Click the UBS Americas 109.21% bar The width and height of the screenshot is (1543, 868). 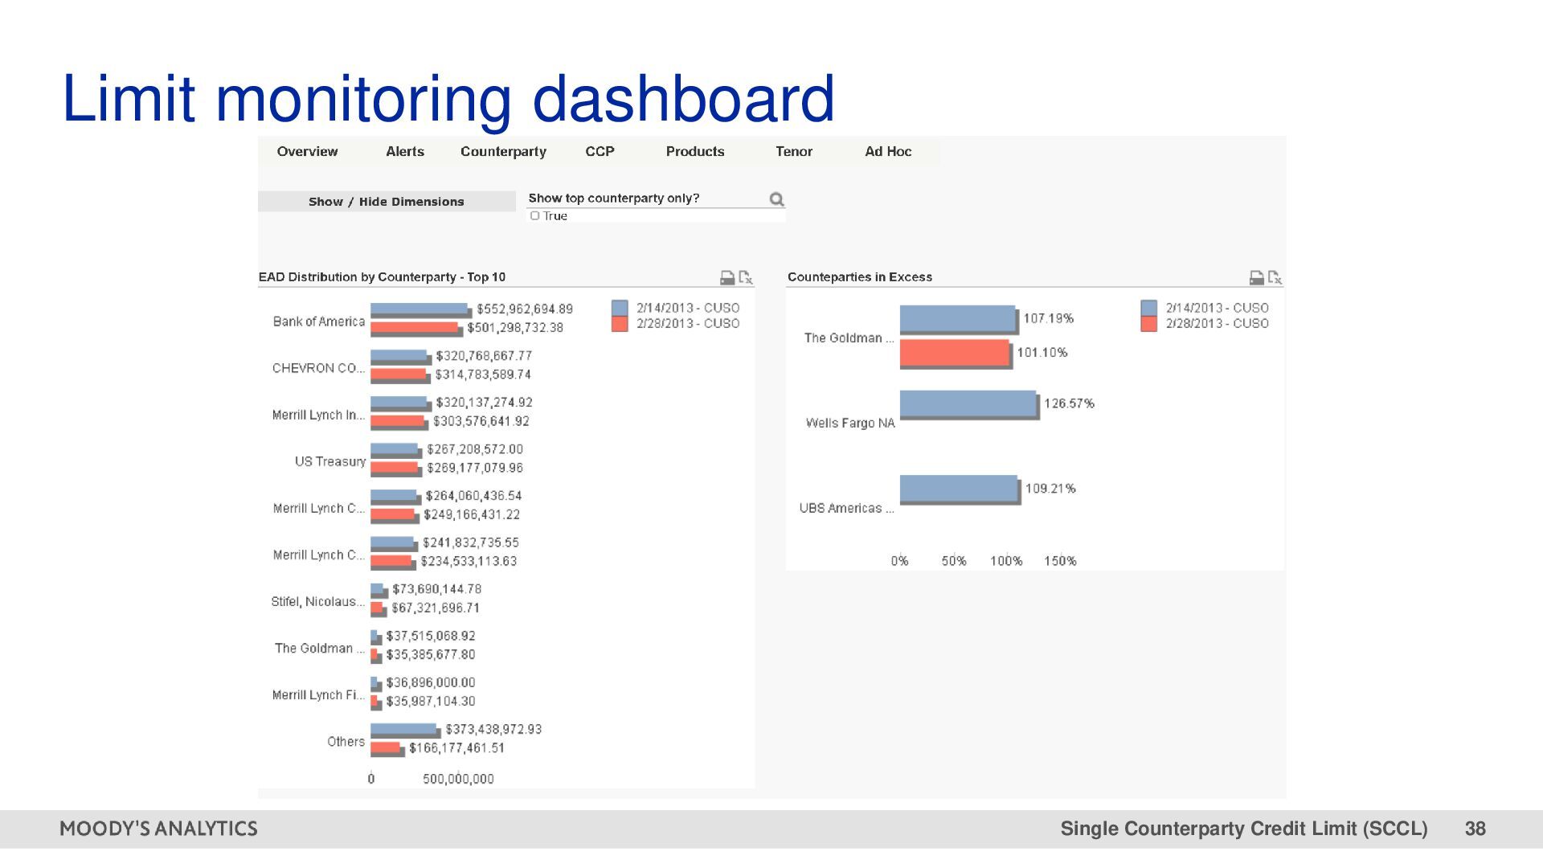pos(958,488)
